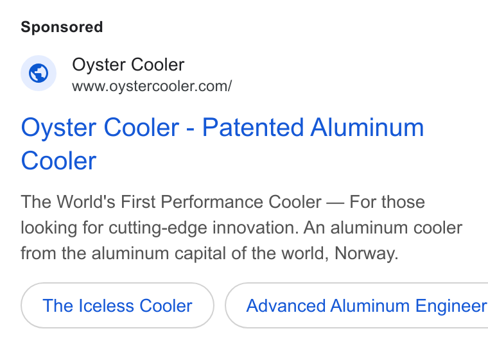The height and width of the screenshot is (349, 488).
Task: Open the Oyster Cooler advertiser name
Action: coord(128,65)
